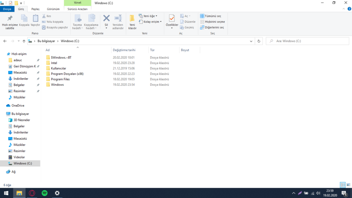This screenshot has height=198, width=352.
Task: Open the Dosya menu
Action: tap(7, 9)
